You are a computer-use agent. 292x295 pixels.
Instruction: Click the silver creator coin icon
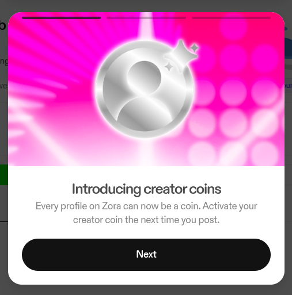click(145, 89)
